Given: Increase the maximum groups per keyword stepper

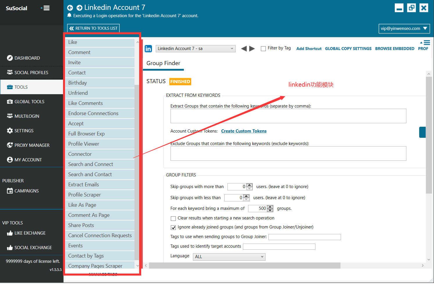Looking at the screenshot, I should (270, 207).
